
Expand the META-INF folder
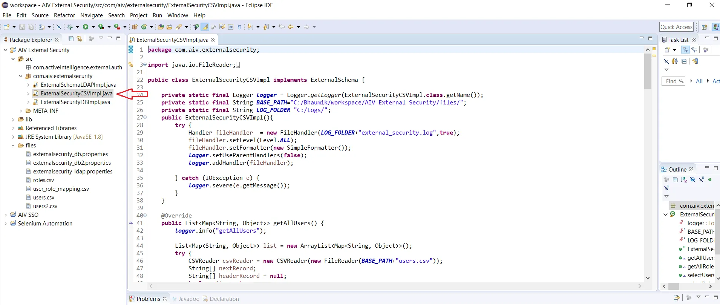[20, 111]
